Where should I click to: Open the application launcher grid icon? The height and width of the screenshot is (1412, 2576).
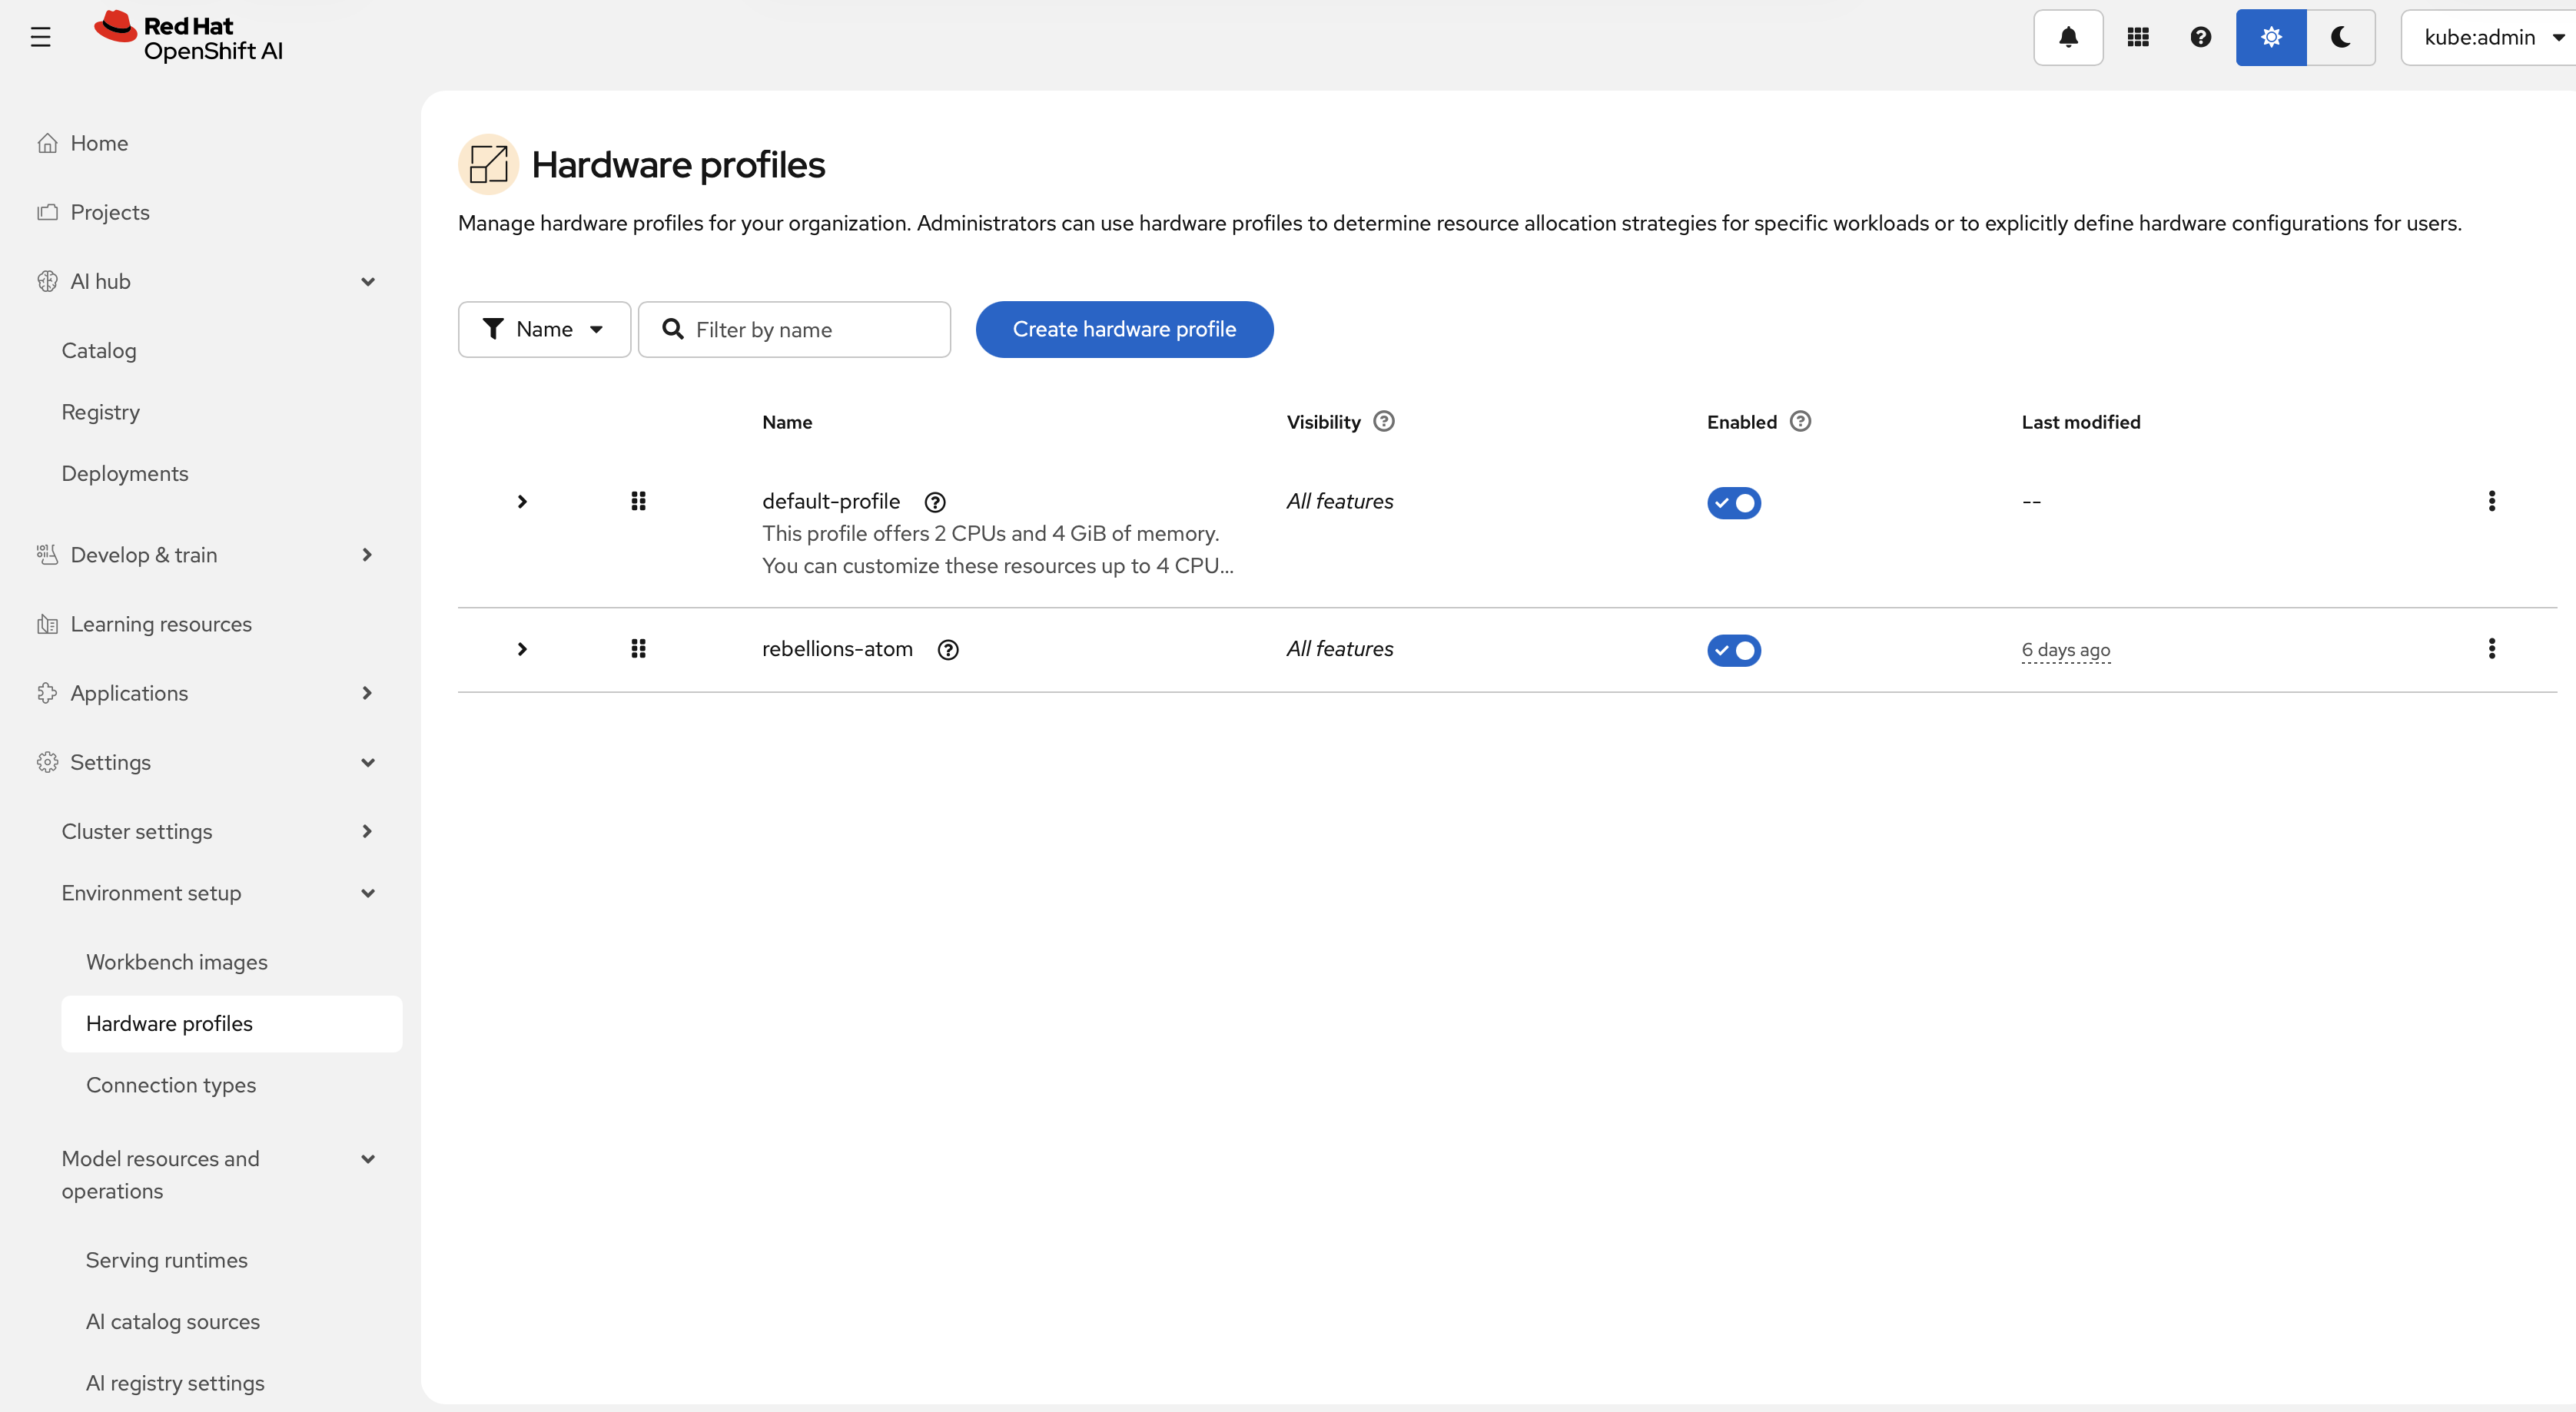(x=2138, y=37)
